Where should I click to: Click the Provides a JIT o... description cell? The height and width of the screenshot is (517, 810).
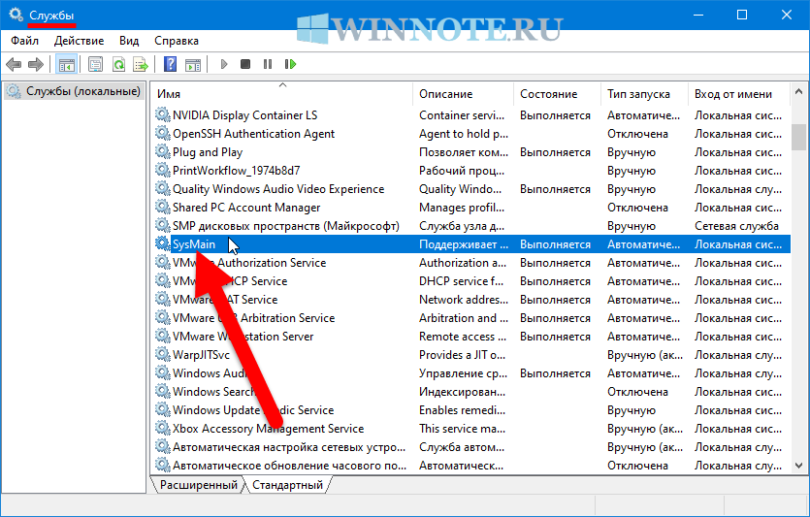pos(462,355)
